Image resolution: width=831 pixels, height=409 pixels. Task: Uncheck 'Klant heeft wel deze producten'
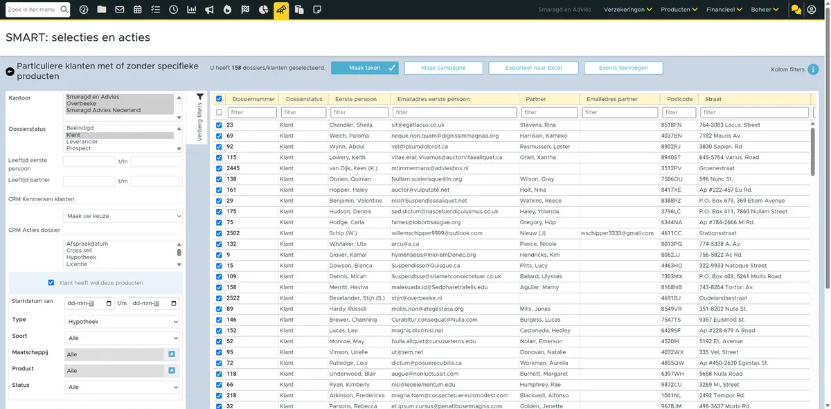tap(51, 283)
